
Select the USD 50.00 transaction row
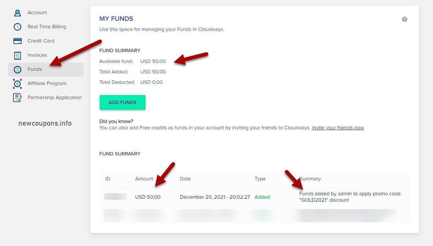[148, 197]
